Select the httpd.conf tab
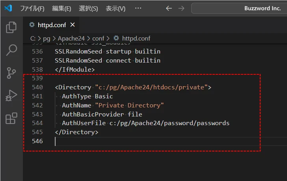 (x=52, y=25)
